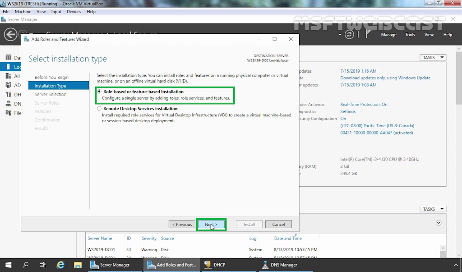Open the File and Storage Services sidebar icon
This screenshot has height=272, width=462.
(x=9, y=113)
